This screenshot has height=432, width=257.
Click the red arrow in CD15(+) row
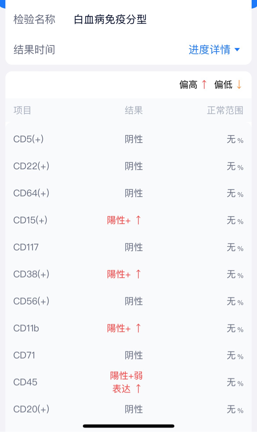click(138, 220)
